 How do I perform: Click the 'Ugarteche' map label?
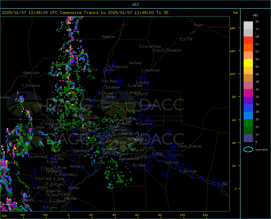click(x=81, y=151)
